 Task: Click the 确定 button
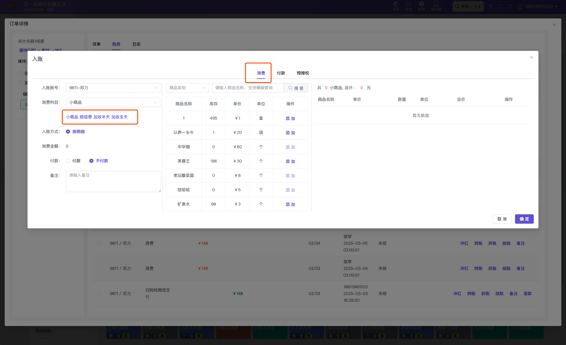(524, 219)
